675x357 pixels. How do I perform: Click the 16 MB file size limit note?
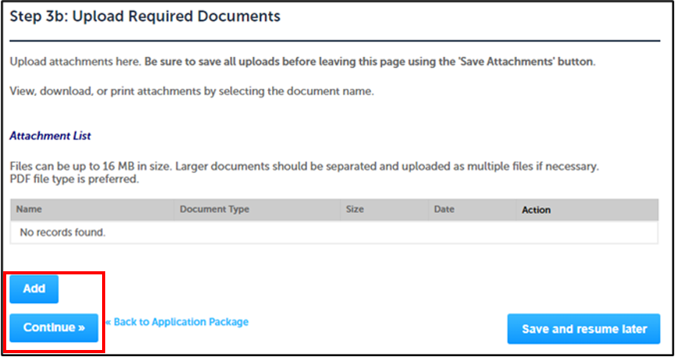click(304, 167)
